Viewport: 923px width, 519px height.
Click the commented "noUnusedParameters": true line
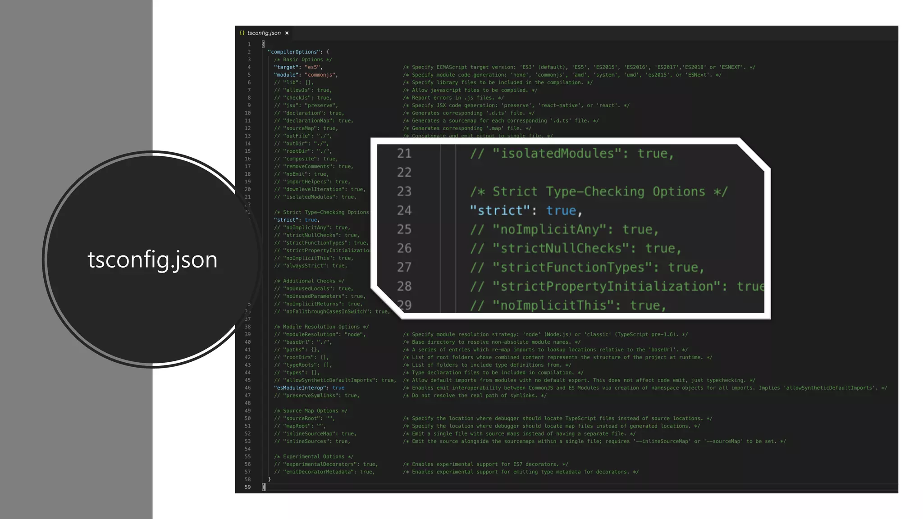[320, 296]
